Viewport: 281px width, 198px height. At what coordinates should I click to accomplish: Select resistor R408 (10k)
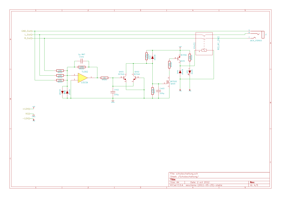click(x=169, y=65)
